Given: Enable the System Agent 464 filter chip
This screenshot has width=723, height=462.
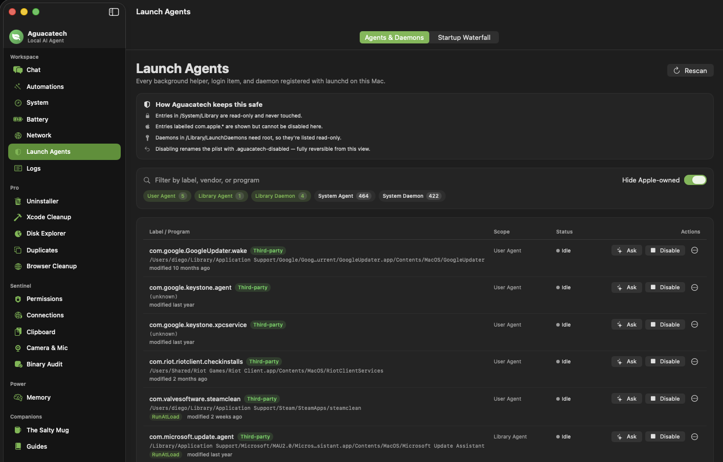Looking at the screenshot, I should point(345,196).
